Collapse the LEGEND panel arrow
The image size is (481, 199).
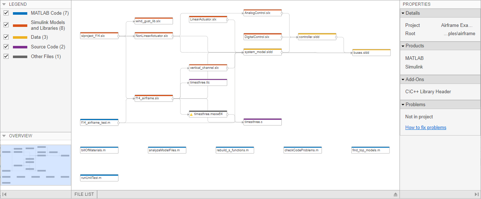[4, 4]
